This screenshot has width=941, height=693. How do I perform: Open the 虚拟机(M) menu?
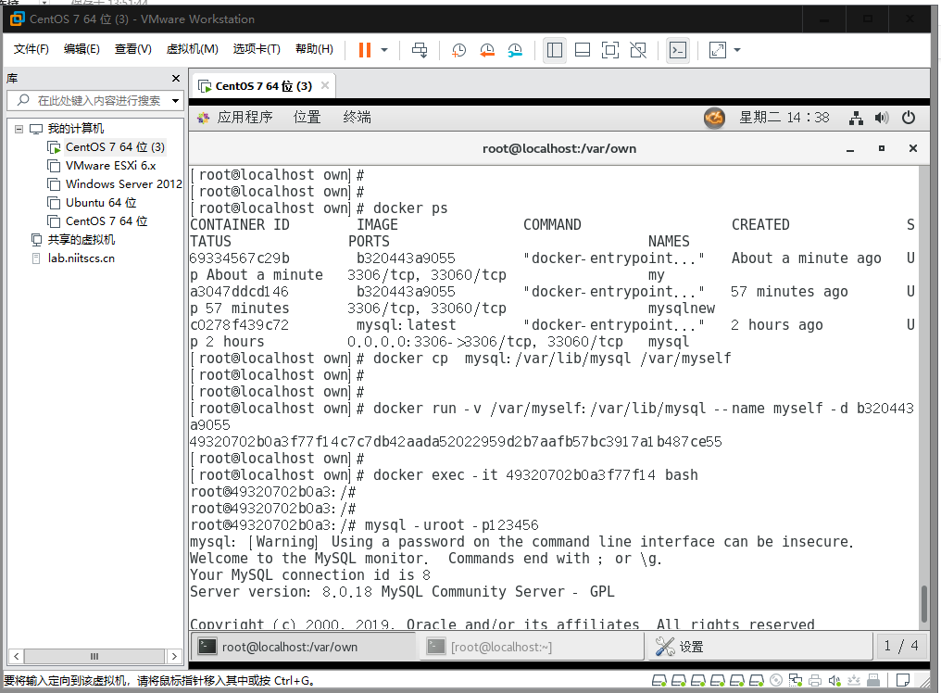[x=192, y=49]
